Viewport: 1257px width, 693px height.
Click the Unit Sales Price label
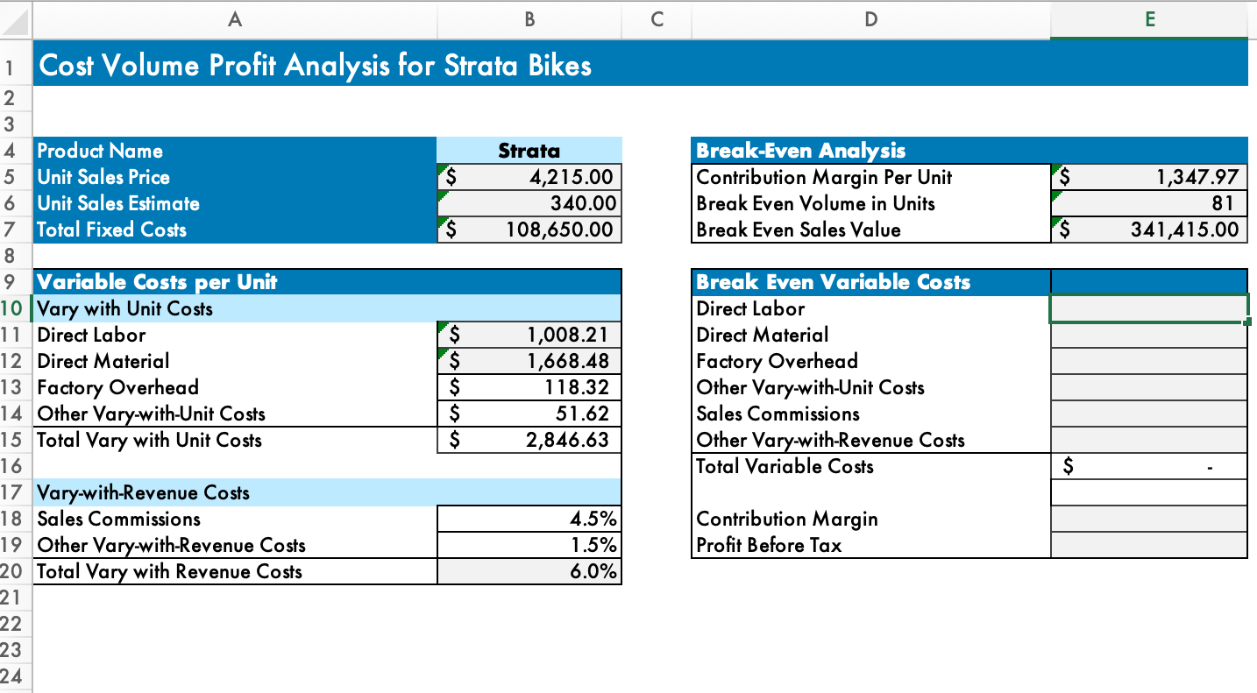pos(103,177)
